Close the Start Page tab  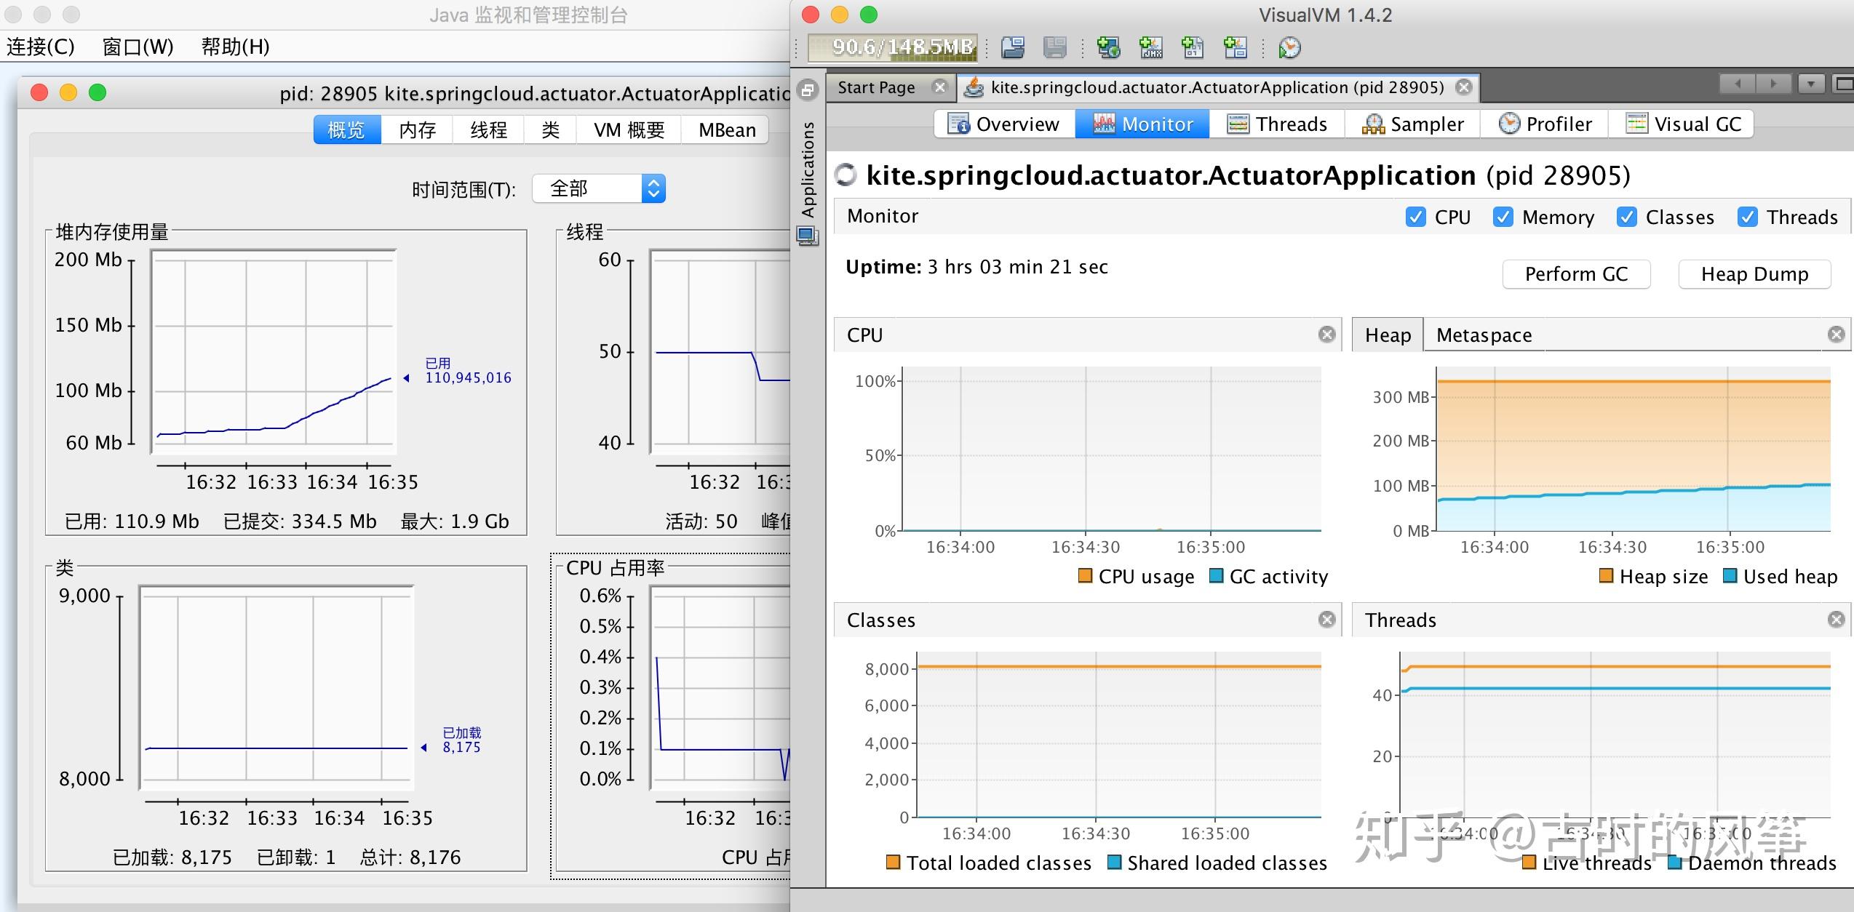point(940,87)
